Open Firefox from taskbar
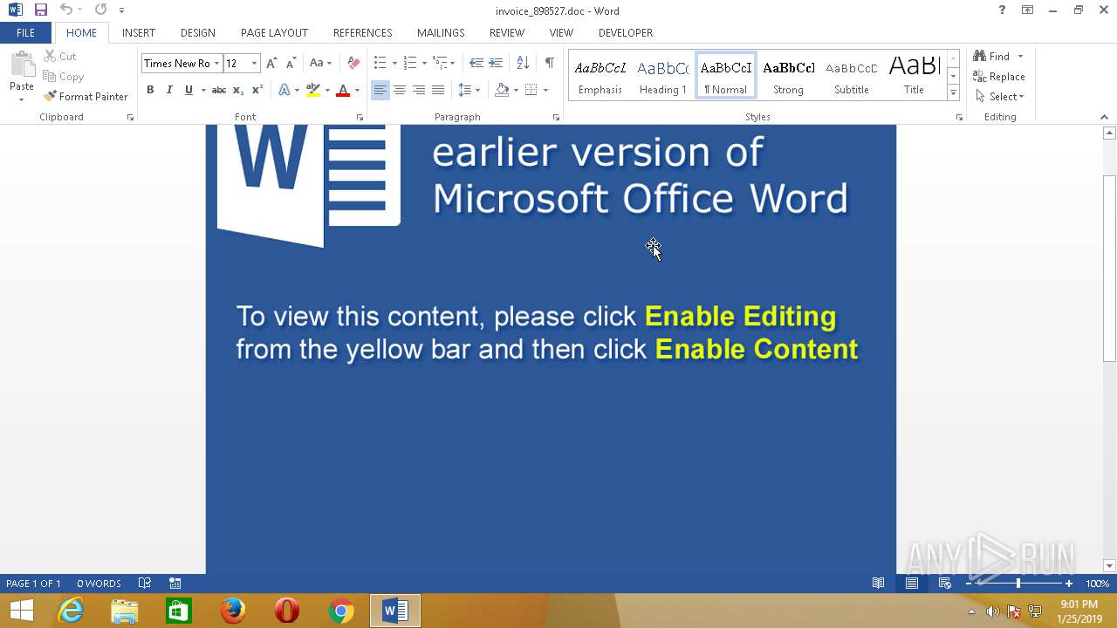This screenshot has height=628, width=1117. (233, 611)
